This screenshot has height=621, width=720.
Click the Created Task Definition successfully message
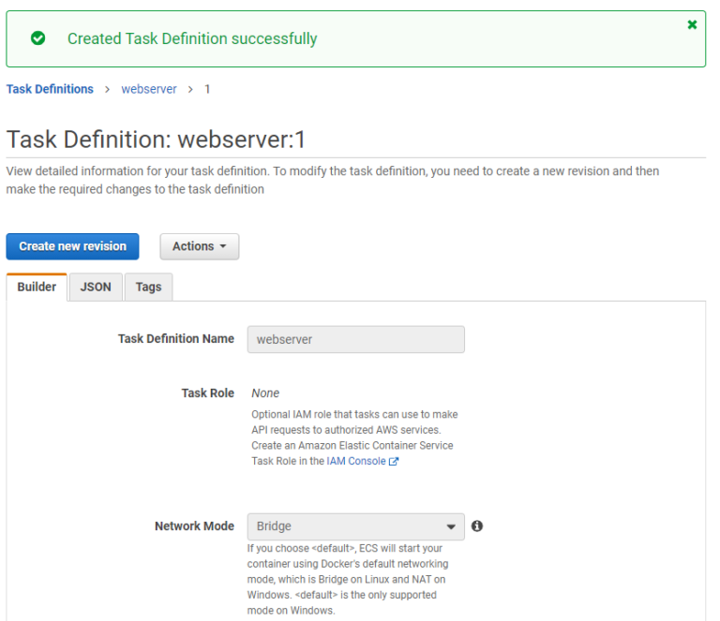192,38
